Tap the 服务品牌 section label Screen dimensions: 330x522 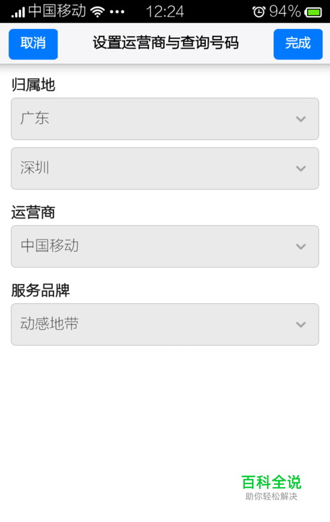40,290
